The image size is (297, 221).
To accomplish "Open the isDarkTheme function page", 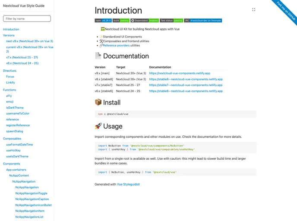I will [15, 107].
